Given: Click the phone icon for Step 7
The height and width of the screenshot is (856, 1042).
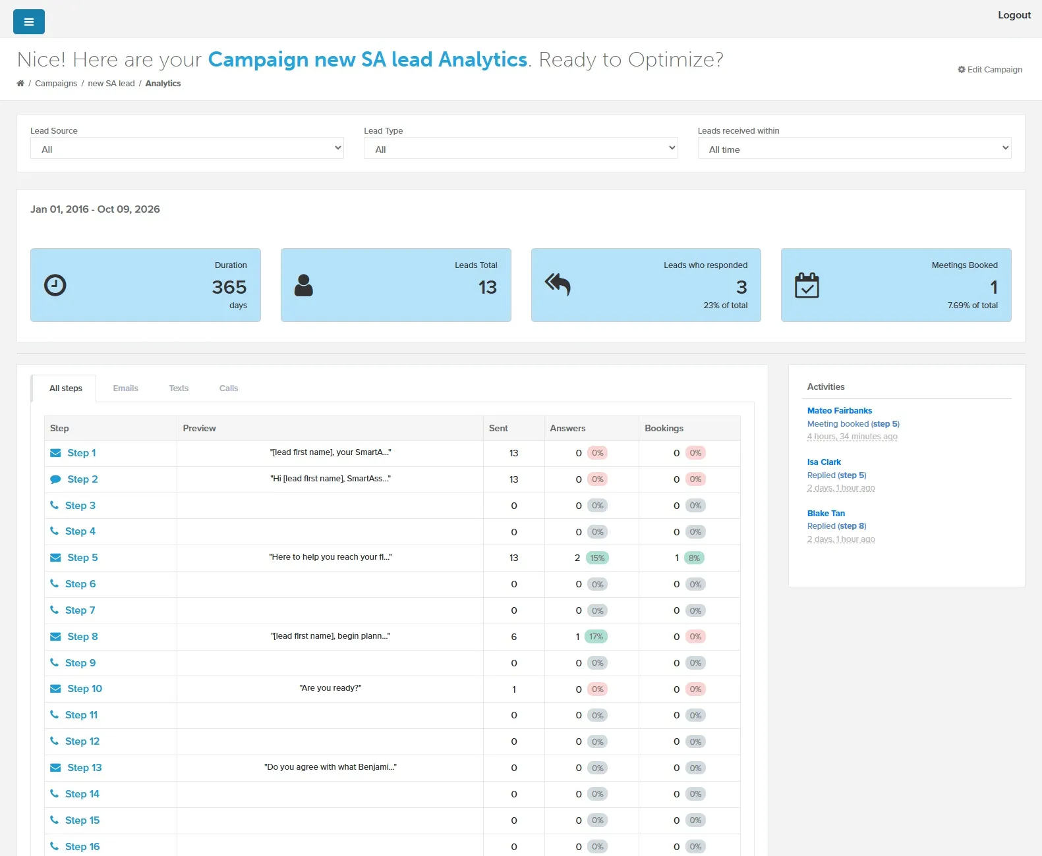Looking at the screenshot, I should click(x=55, y=610).
